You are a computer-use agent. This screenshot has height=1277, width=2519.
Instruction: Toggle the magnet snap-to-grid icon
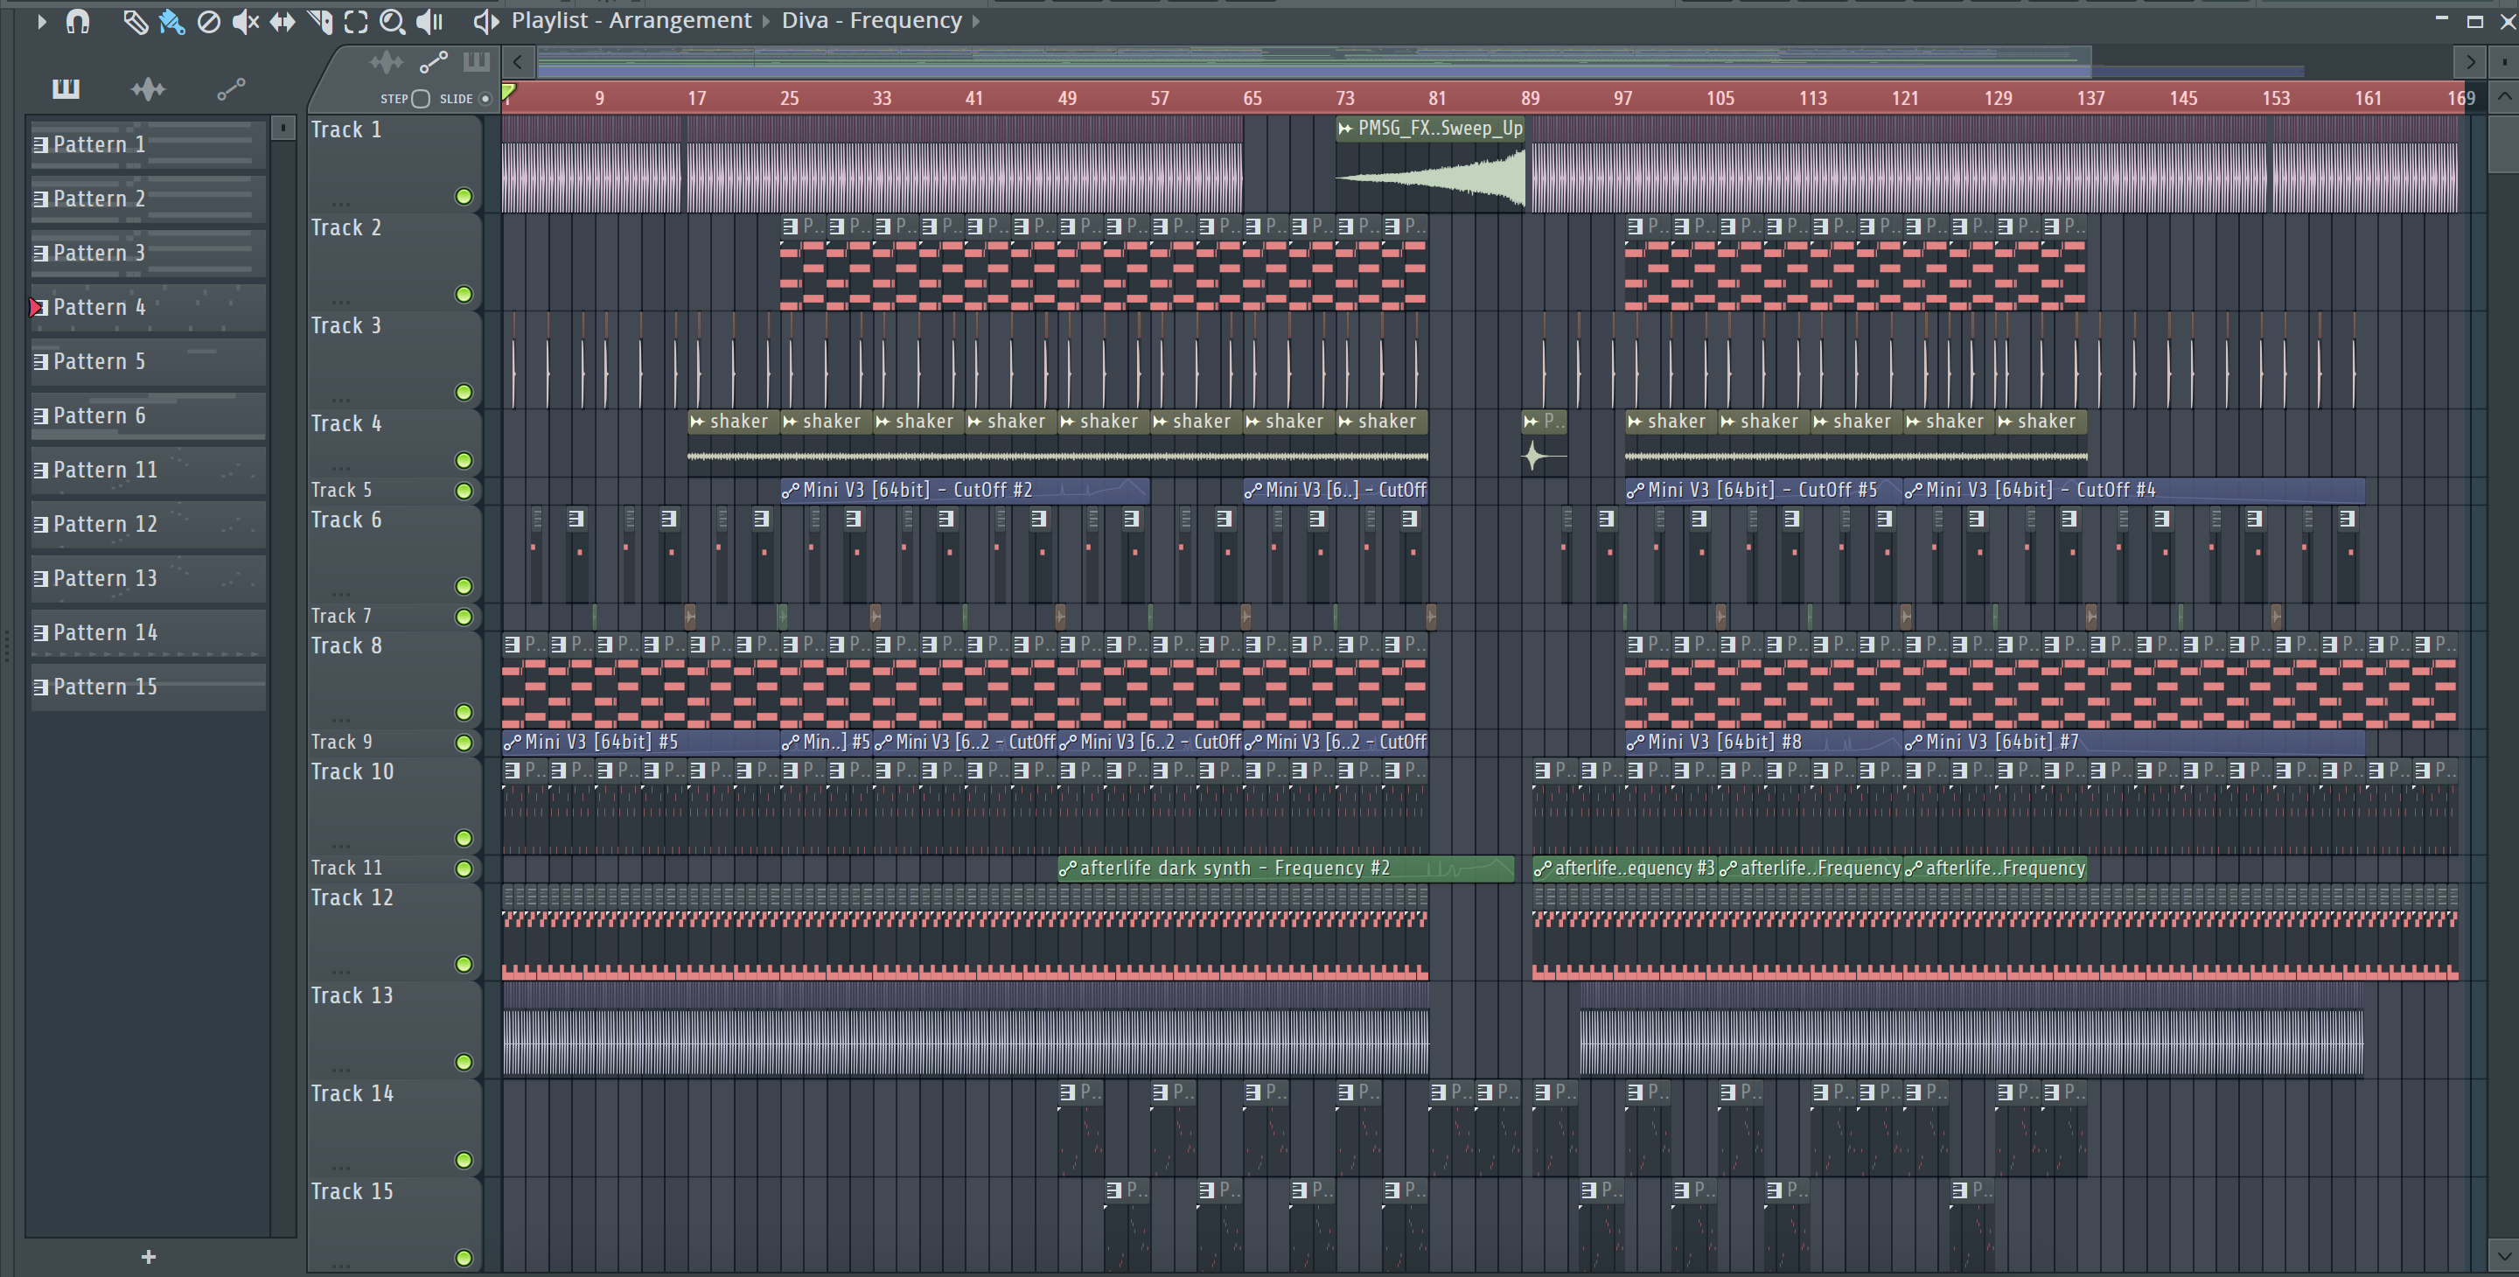(x=77, y=20)
